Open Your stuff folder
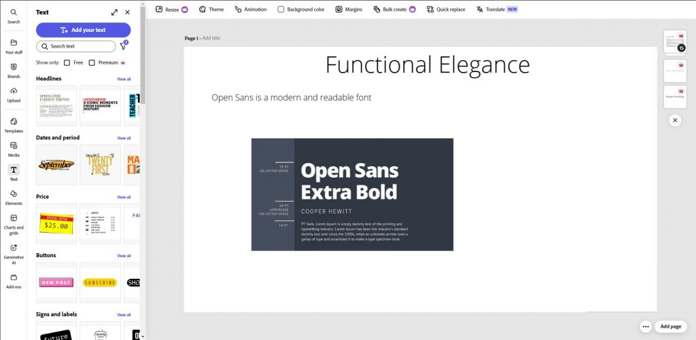The height and width of the screenshot is (340, 696). (x=14, y=46)
